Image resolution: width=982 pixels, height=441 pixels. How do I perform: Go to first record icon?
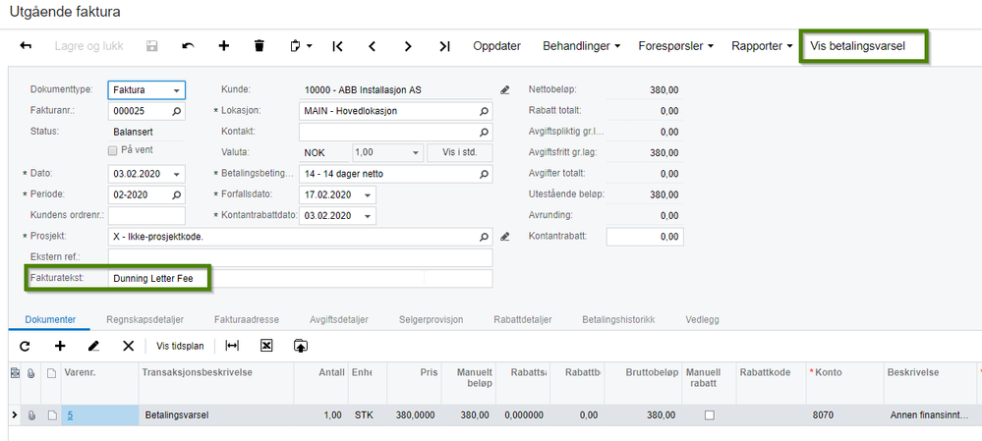[337, 46]
